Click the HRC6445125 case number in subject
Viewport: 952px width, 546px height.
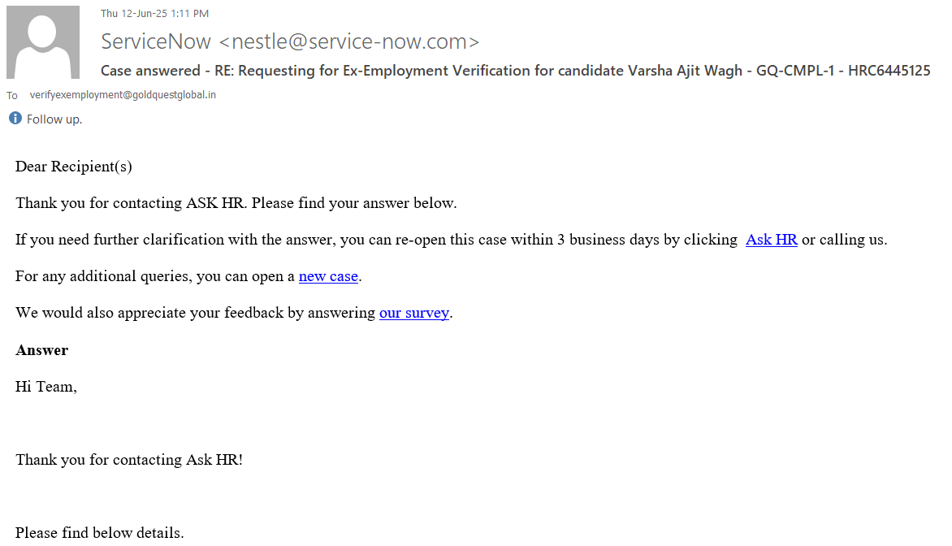tap(889, 71)
